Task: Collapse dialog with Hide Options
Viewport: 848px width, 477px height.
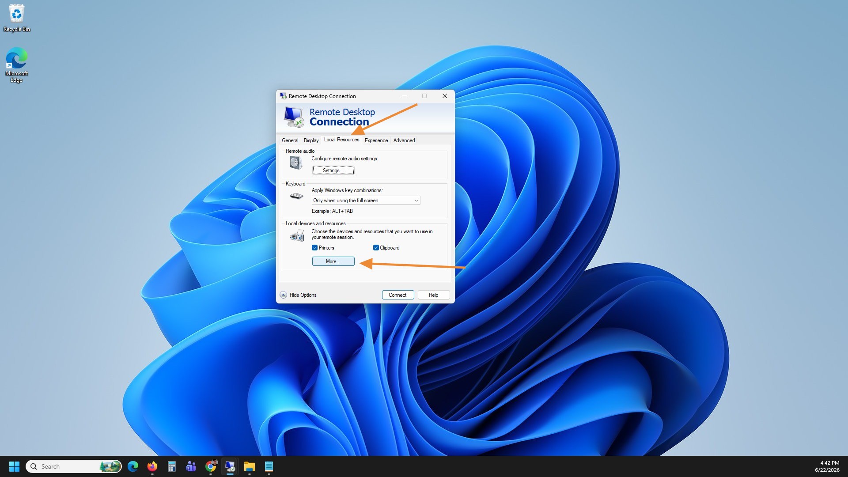Action: pyautogui.click(x=298, y=295)
